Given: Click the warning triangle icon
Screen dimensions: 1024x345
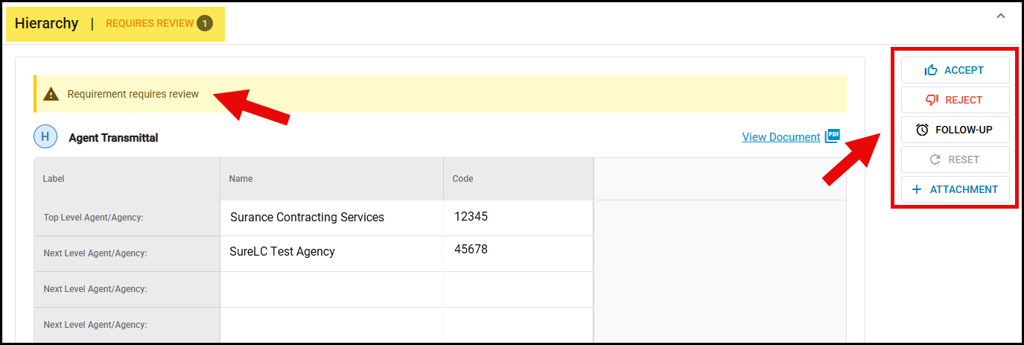Looking at the screenshot, I should tap(51, 94).
